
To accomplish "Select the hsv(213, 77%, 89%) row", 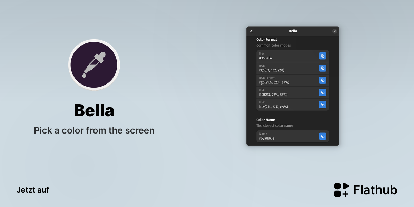I will point(293,105).
